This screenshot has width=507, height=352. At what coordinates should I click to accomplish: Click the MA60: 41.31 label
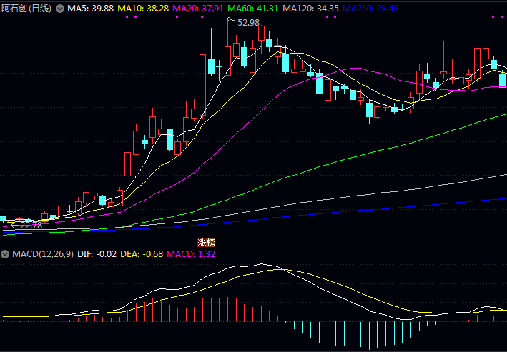coord(253,9)
